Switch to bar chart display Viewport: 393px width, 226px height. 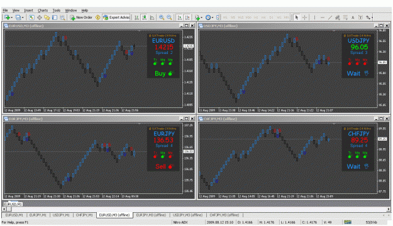point(136,18)
